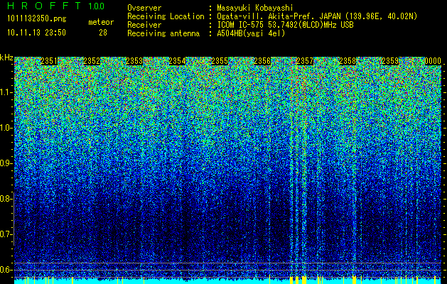447x284 pixels.
Task: Click the meteor label
Action: pyautogui.click(x=101, y=22)
